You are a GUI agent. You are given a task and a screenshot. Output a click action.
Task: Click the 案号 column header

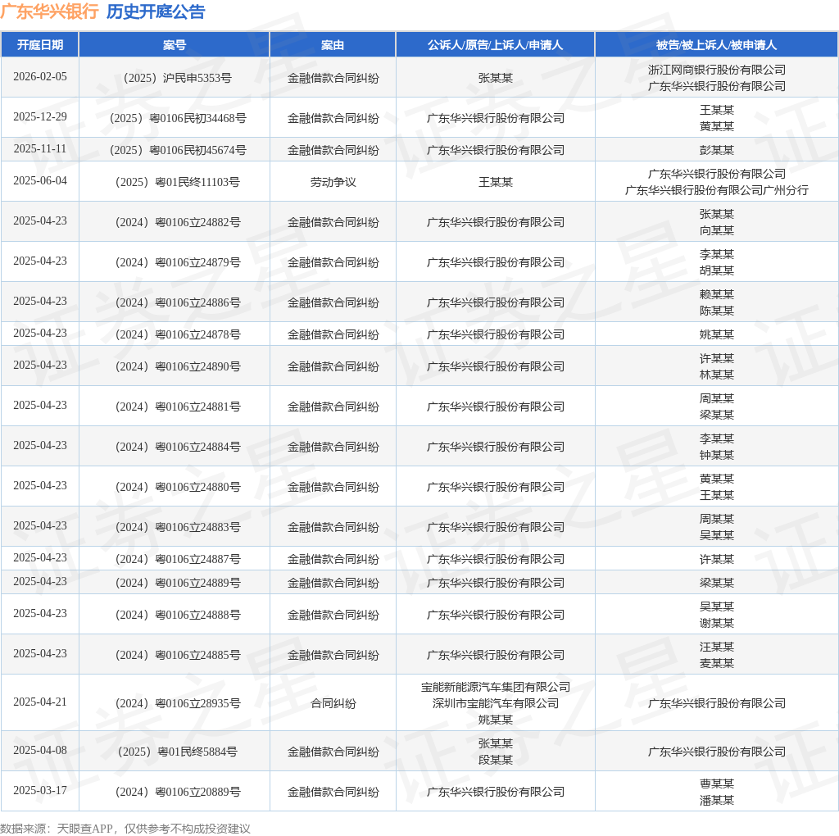pyautogui.click(x=175, y=45)
